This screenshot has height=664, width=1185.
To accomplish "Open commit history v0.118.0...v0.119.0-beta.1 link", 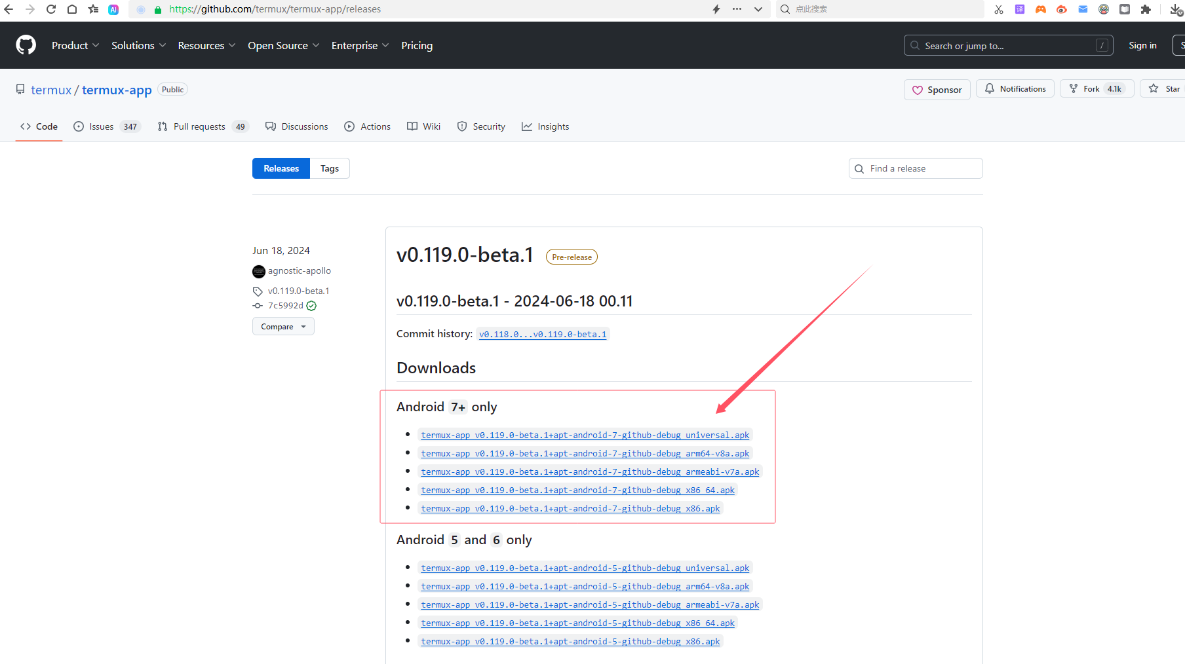I will point(543,334).
